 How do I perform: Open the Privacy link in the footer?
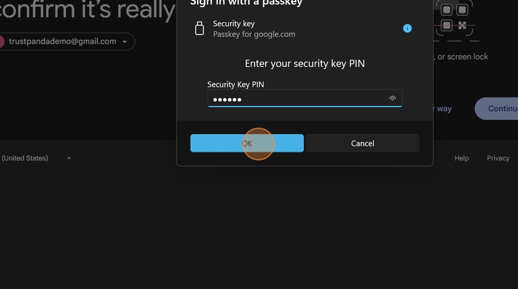(498, 158)
